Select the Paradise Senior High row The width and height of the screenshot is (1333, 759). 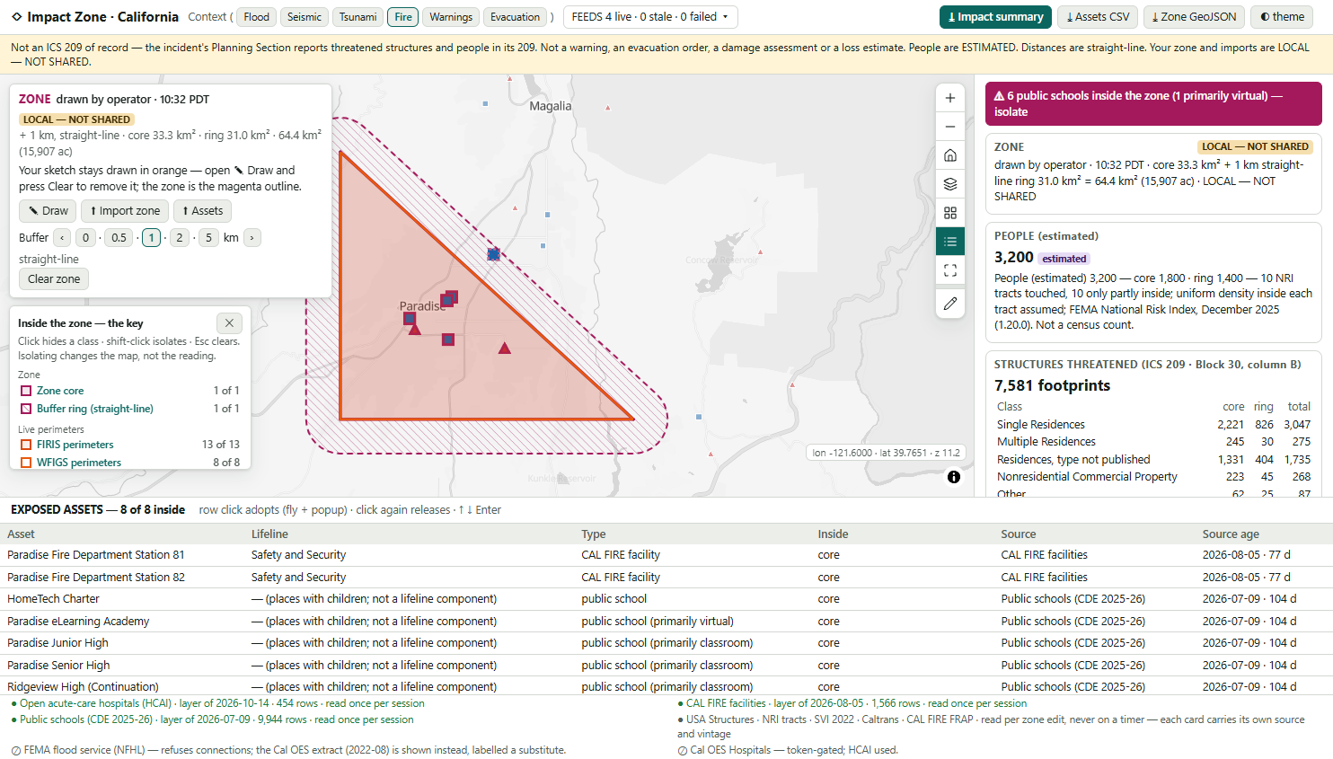666,666
